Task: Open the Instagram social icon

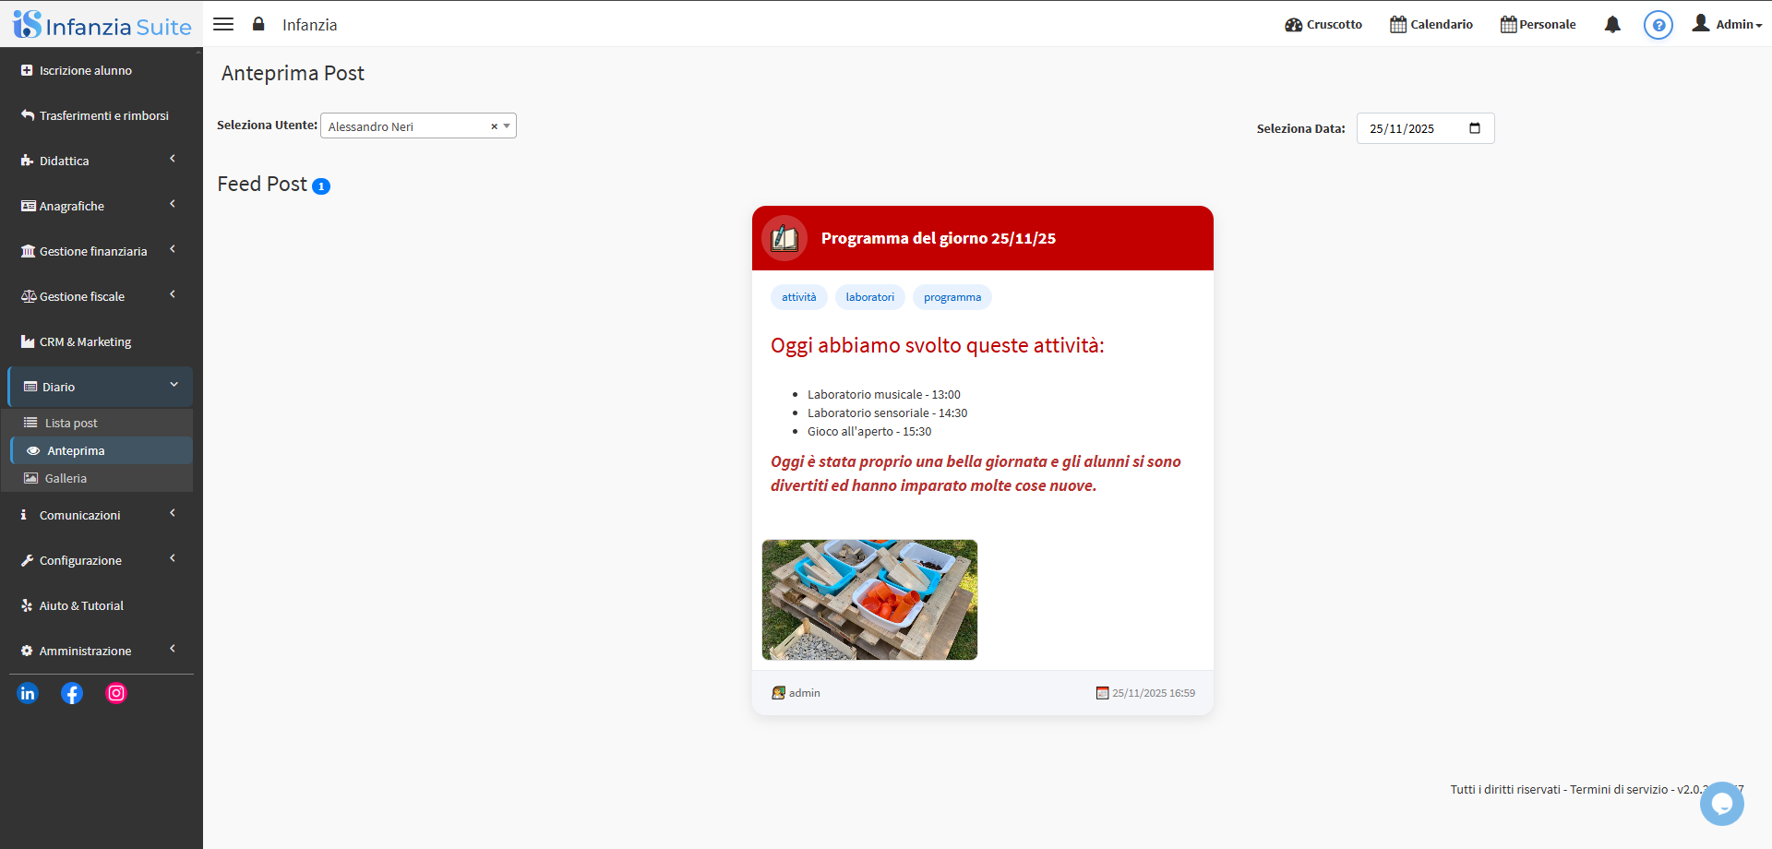Action: [x=116, y=693]
